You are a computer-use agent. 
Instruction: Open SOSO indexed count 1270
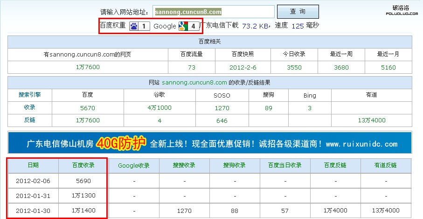pyautogui.click(x=222, y=108)
